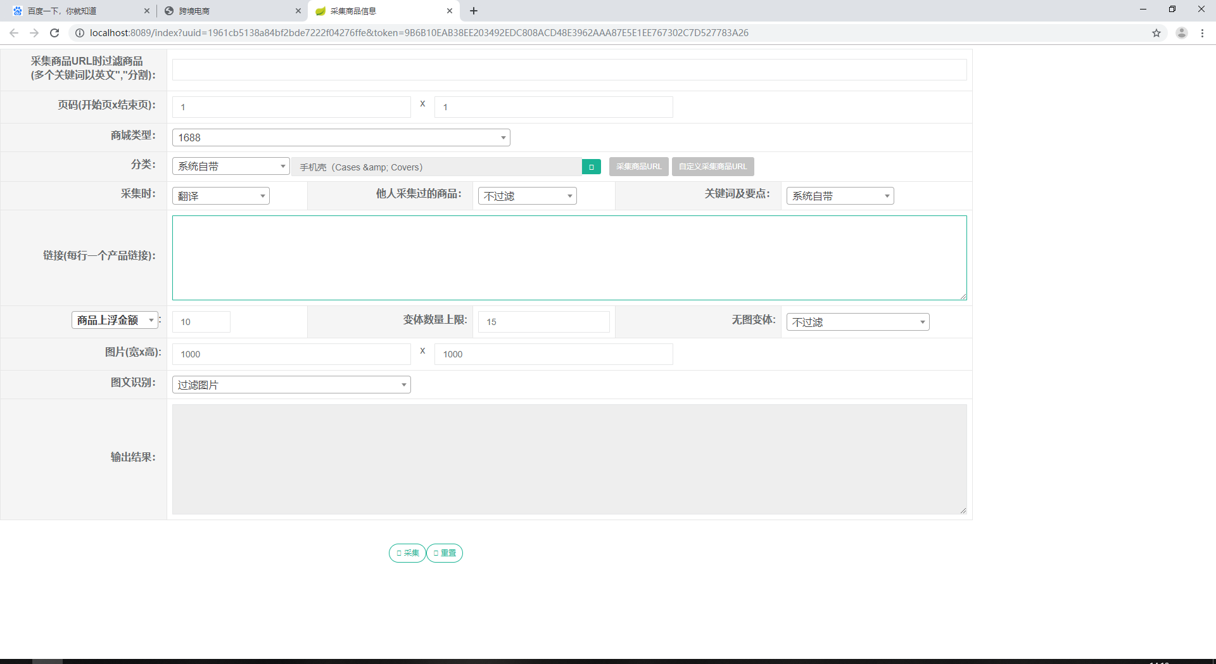Click the 自定义采集商品URL button
1216x664 pixels.
[x=712, y=167]
